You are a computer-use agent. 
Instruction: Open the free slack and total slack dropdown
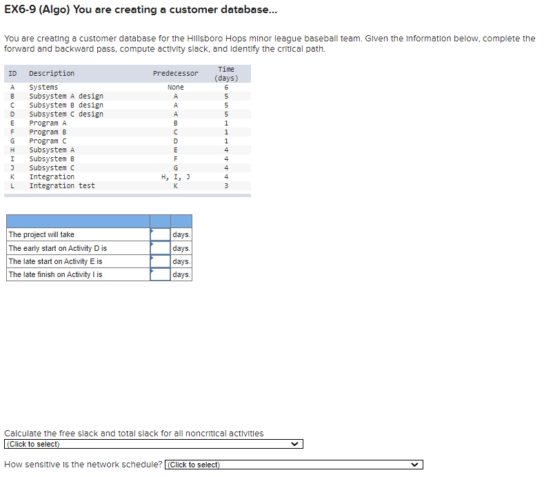coord(154,444)
